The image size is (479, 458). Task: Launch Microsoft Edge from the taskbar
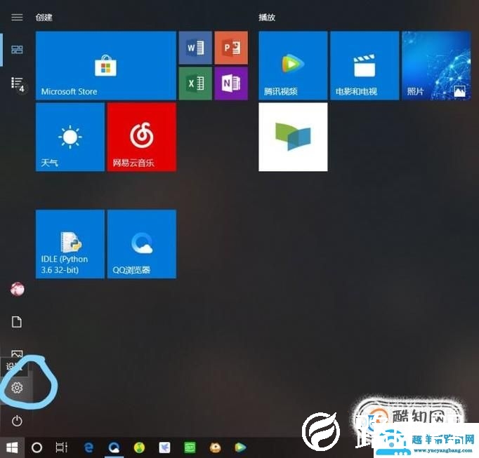[x=88, y=447]
